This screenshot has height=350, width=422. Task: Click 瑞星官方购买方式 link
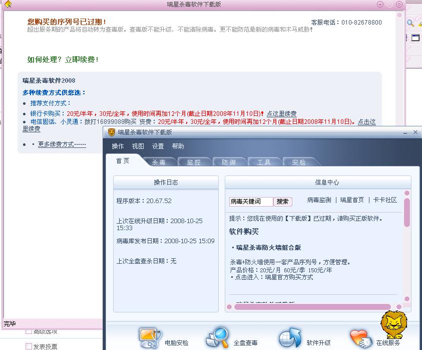coord(289,277)
